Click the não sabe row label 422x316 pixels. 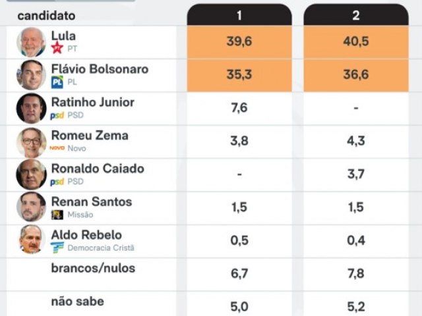coord(77,302)
